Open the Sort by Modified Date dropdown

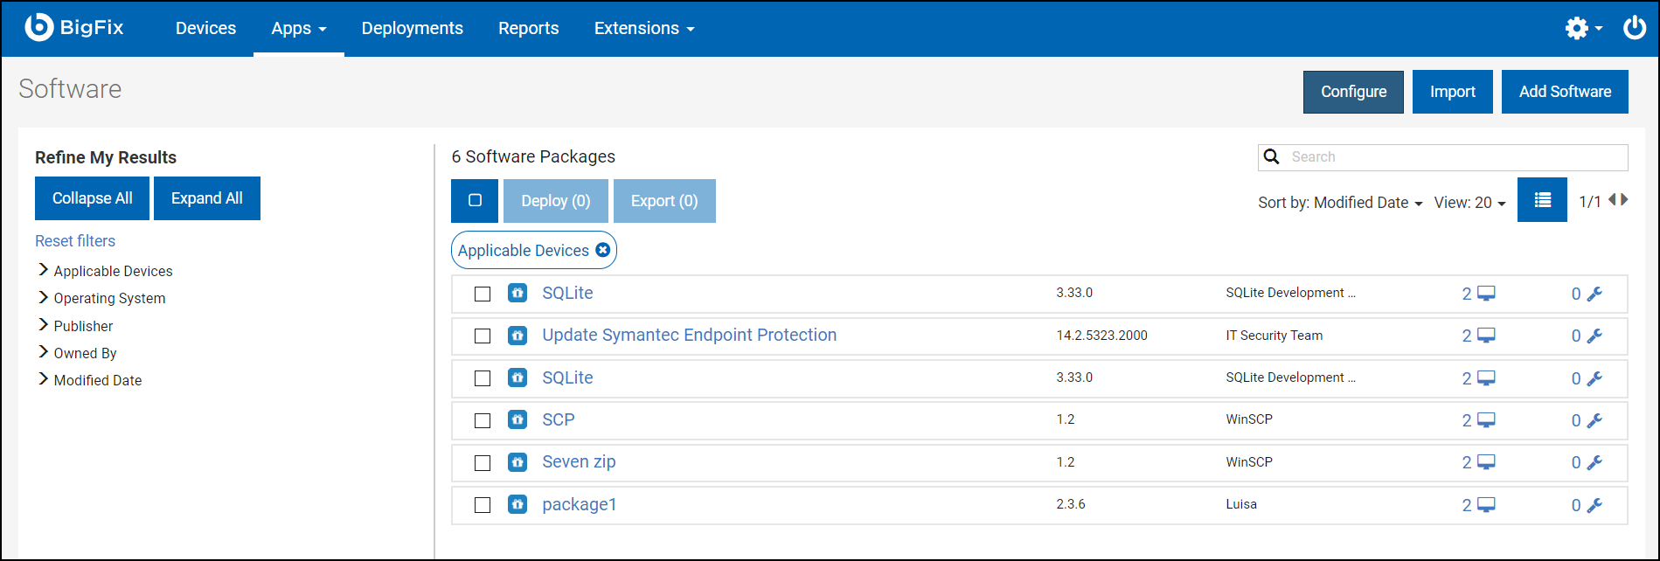click(x=1339, y=203)
